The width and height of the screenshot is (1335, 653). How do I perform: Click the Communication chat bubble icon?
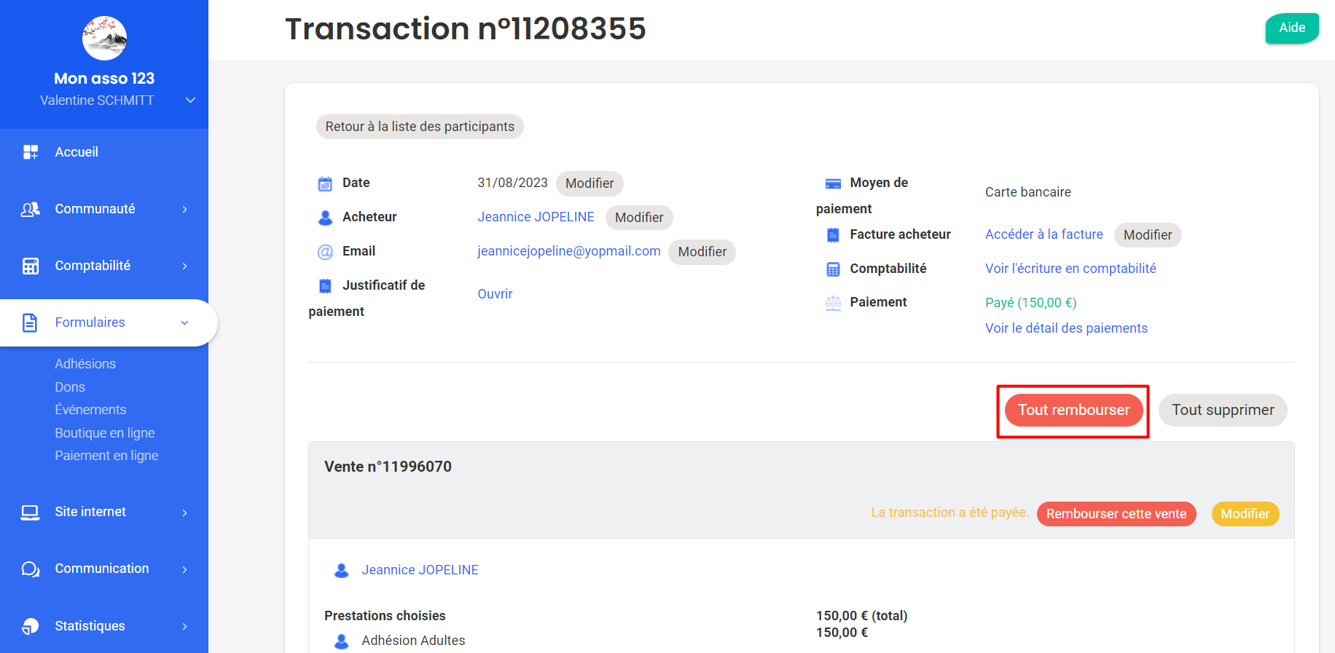click(31, 569)
